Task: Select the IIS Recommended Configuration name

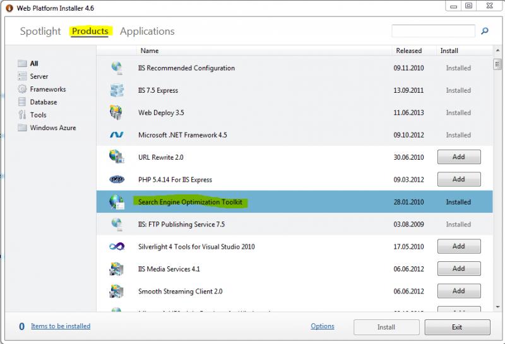Action: (x=186, y=68)
